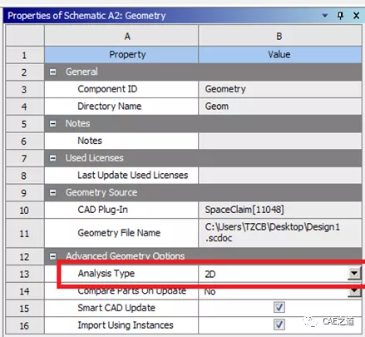The height and width of the screenshot is (337, 365).
Task: Collapse the General section
Action: 52,72
